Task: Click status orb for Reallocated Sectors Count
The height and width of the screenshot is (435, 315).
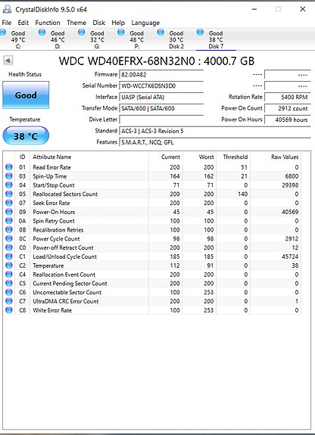Action: tap(9, 194)
